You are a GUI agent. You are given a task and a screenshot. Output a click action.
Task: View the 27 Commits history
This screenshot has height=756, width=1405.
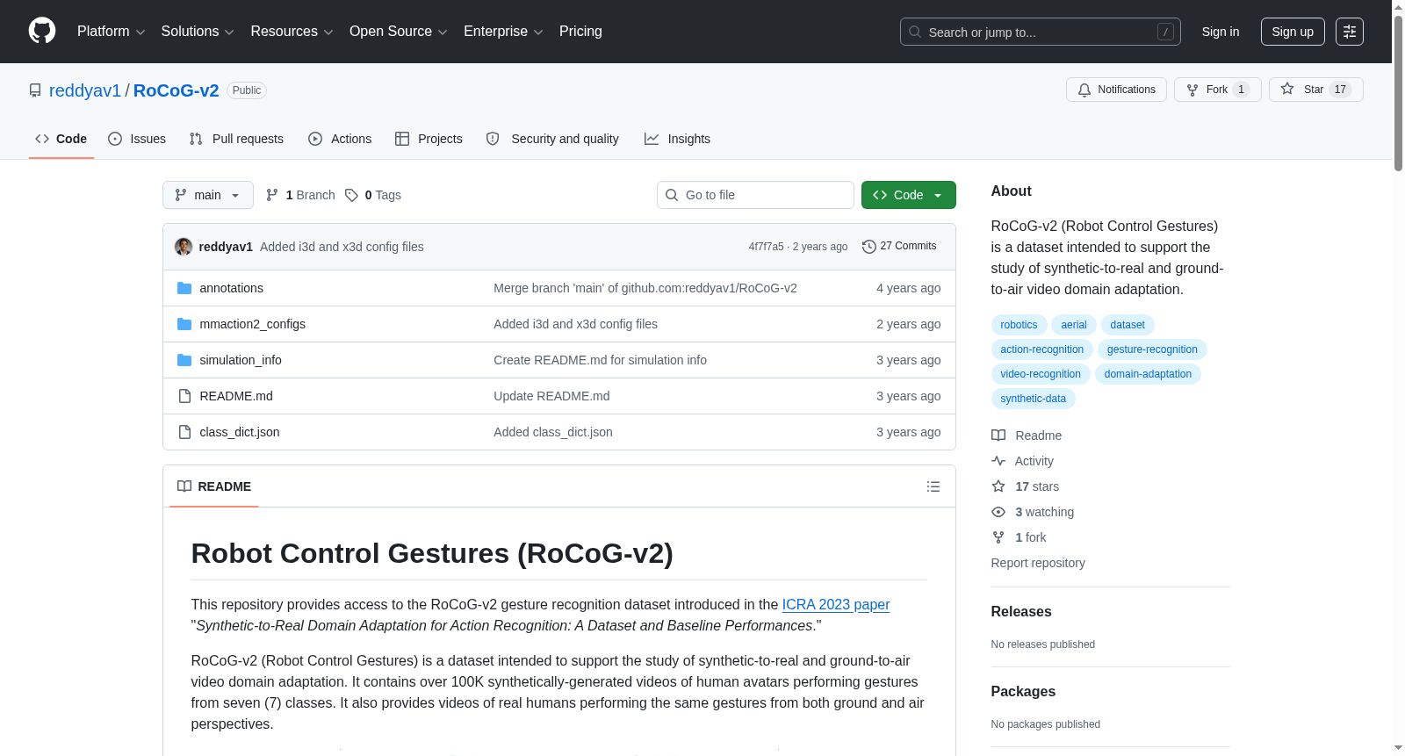[x=899, y=246]
